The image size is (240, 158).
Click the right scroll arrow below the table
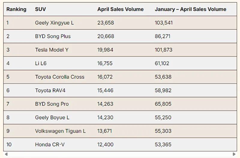click(234, 154)
